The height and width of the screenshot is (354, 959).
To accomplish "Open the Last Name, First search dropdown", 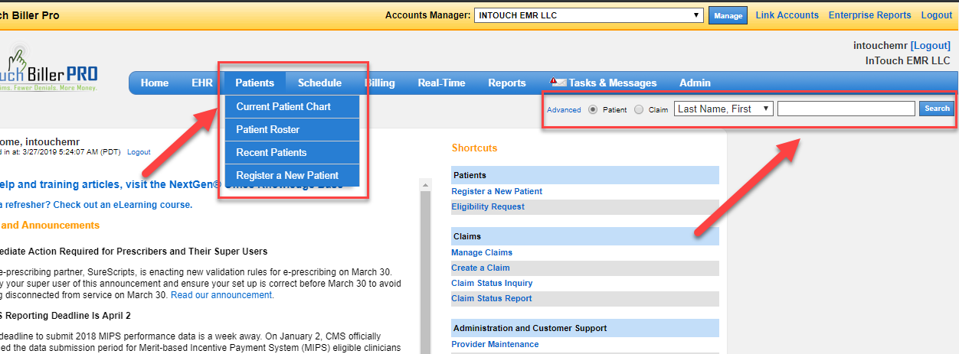I will pos(724,109).
